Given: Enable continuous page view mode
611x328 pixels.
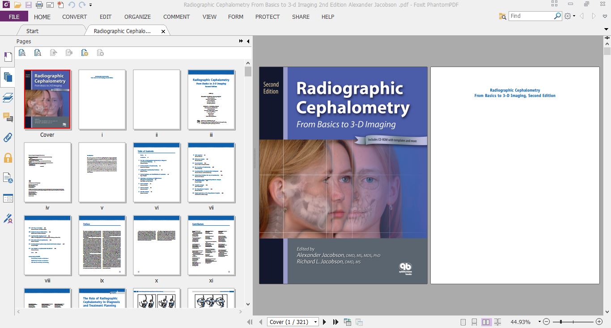Looking at the screenshot, I should 474,322.
